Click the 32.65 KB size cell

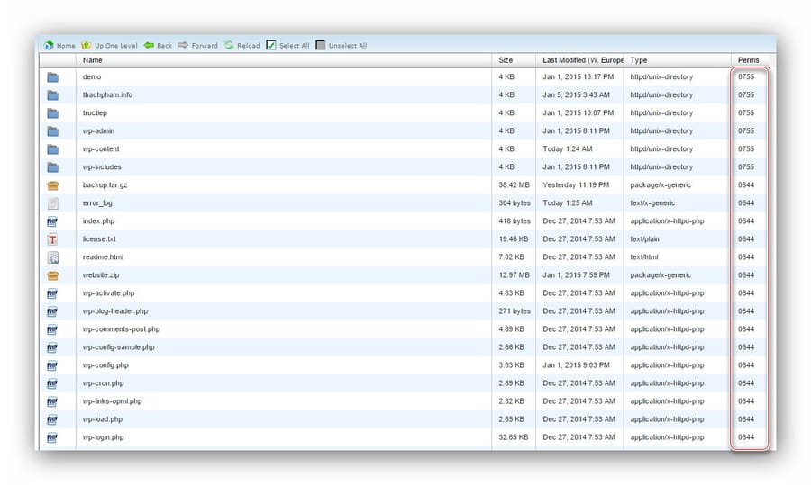click(513, 437)
